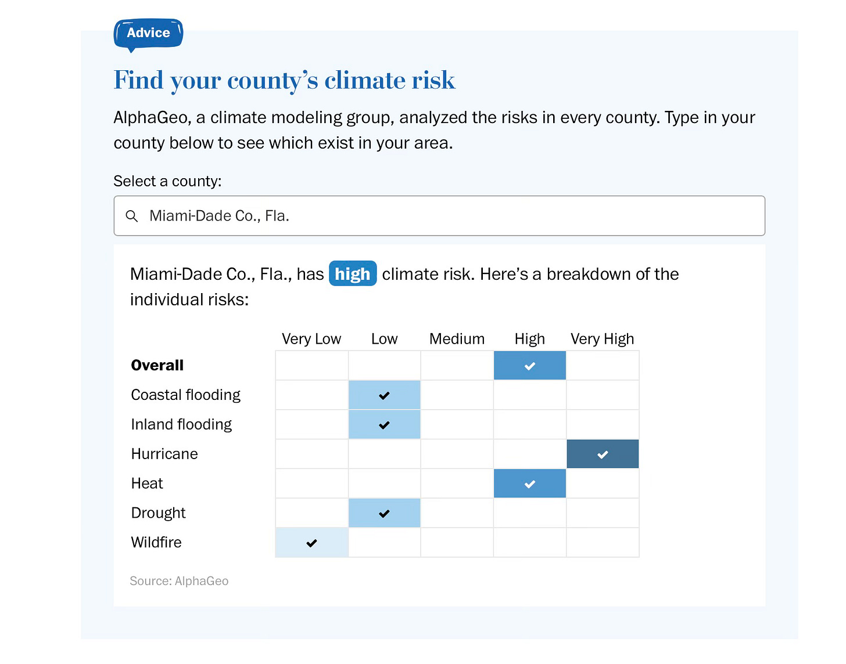The width and height of the screenshot is (846, 664).
Task: Click the Overall High checkmark cell
Action: click(x=530, y=366)
